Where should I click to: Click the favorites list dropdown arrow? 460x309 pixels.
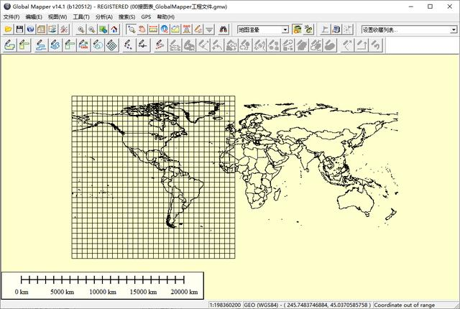pos(454,29)
